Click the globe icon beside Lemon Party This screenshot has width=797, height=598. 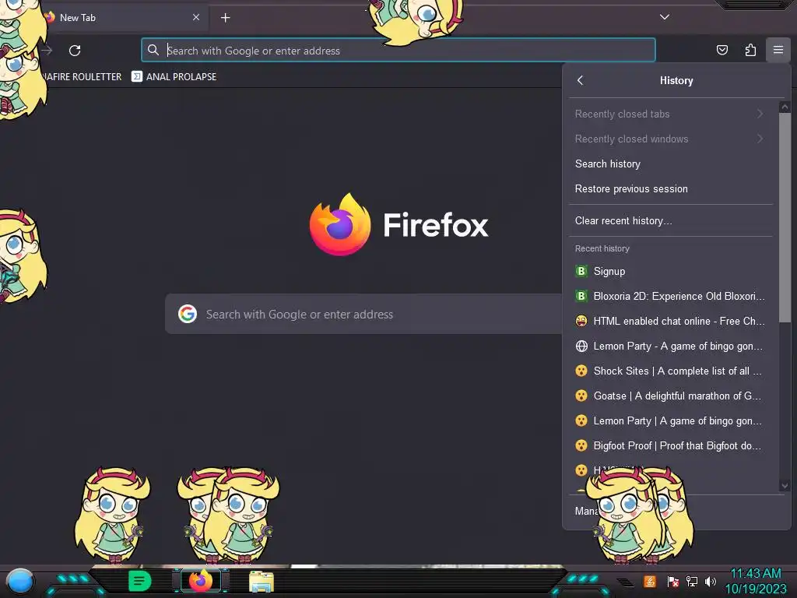(x=581, y=346)
